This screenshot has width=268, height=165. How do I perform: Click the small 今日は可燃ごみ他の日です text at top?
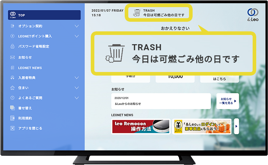point(164,15)
